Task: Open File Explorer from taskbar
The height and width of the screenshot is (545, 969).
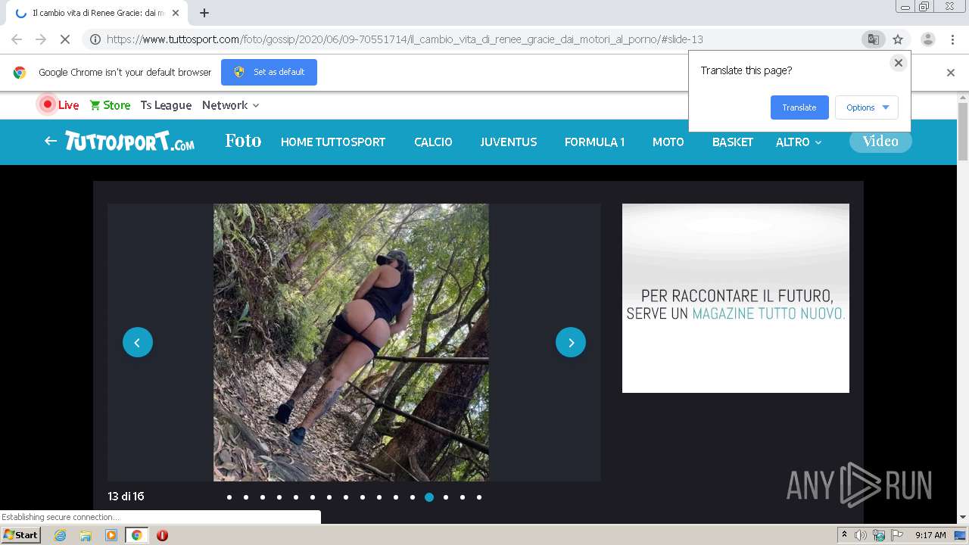Action: pos(86,535)
